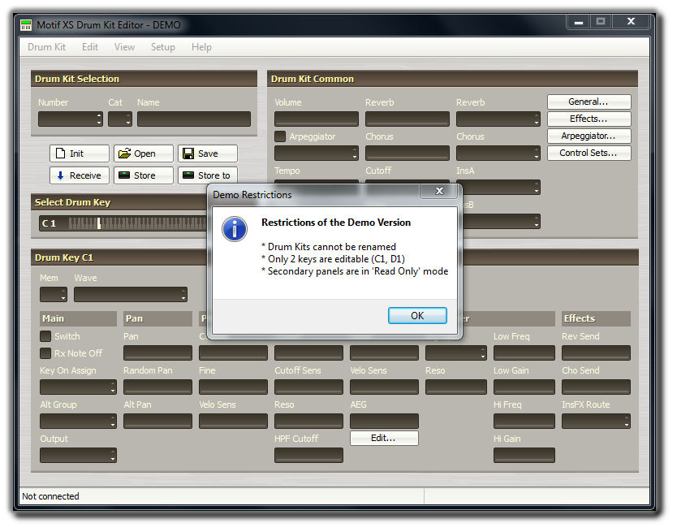Click the Save button
Screen dimensions: 677x532
pos(208,154)
